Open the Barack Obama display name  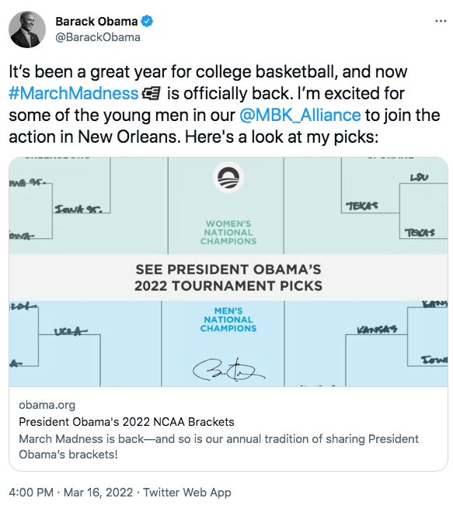pos(96,21)
